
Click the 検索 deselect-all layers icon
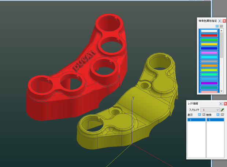coord(222,115)
